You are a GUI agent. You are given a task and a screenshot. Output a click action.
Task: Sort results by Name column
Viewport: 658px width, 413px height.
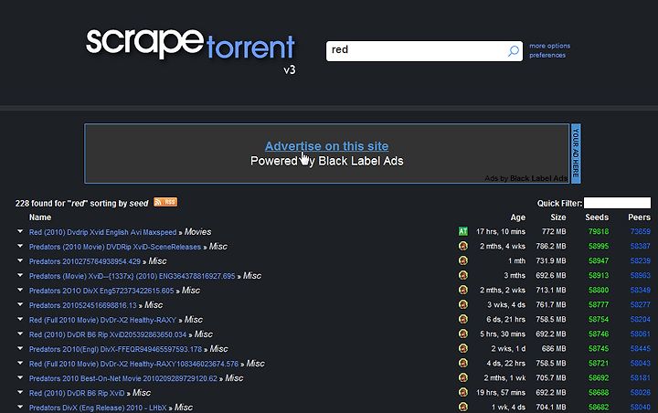[x=40, y=217]
